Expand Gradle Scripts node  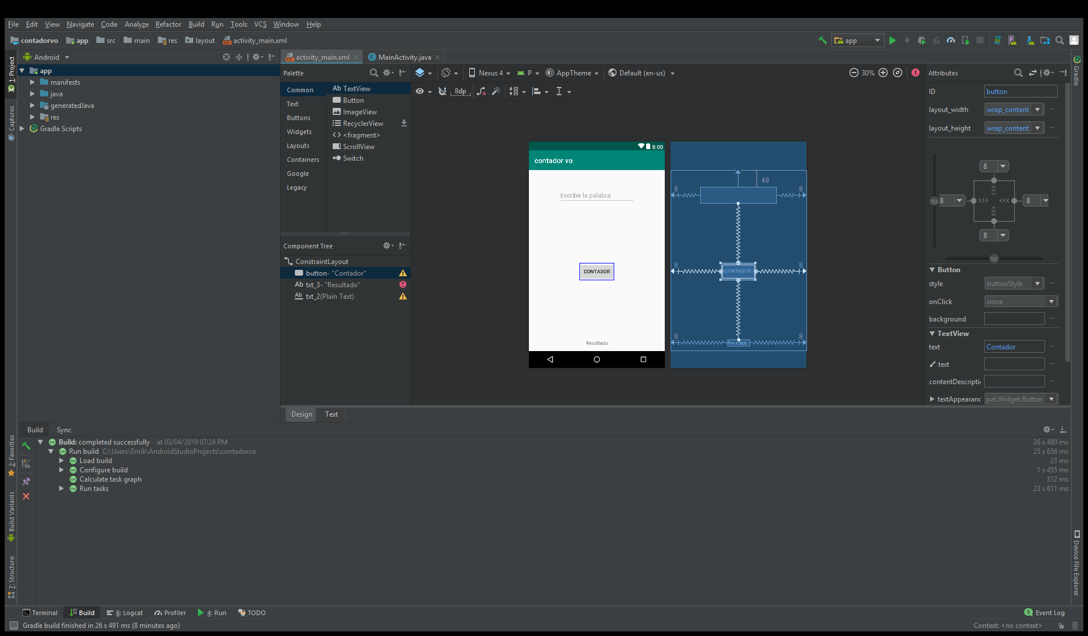click(x=22, y=129)
